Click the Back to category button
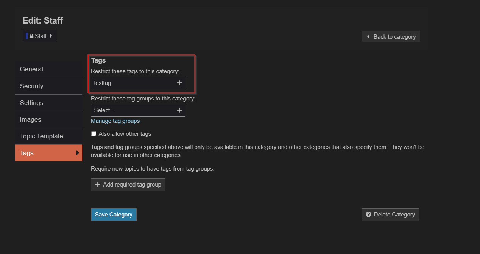 tap(391, 37)
